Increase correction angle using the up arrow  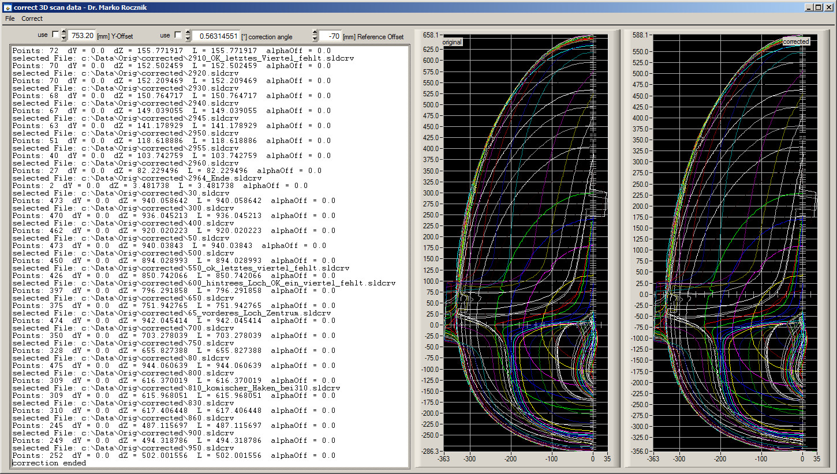coord(188,32)
